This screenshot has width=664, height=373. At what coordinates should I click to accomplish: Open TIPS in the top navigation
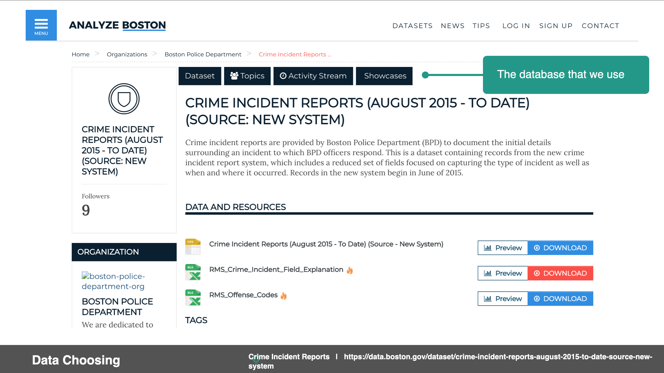pyautogui.click(x=481, y=26)
